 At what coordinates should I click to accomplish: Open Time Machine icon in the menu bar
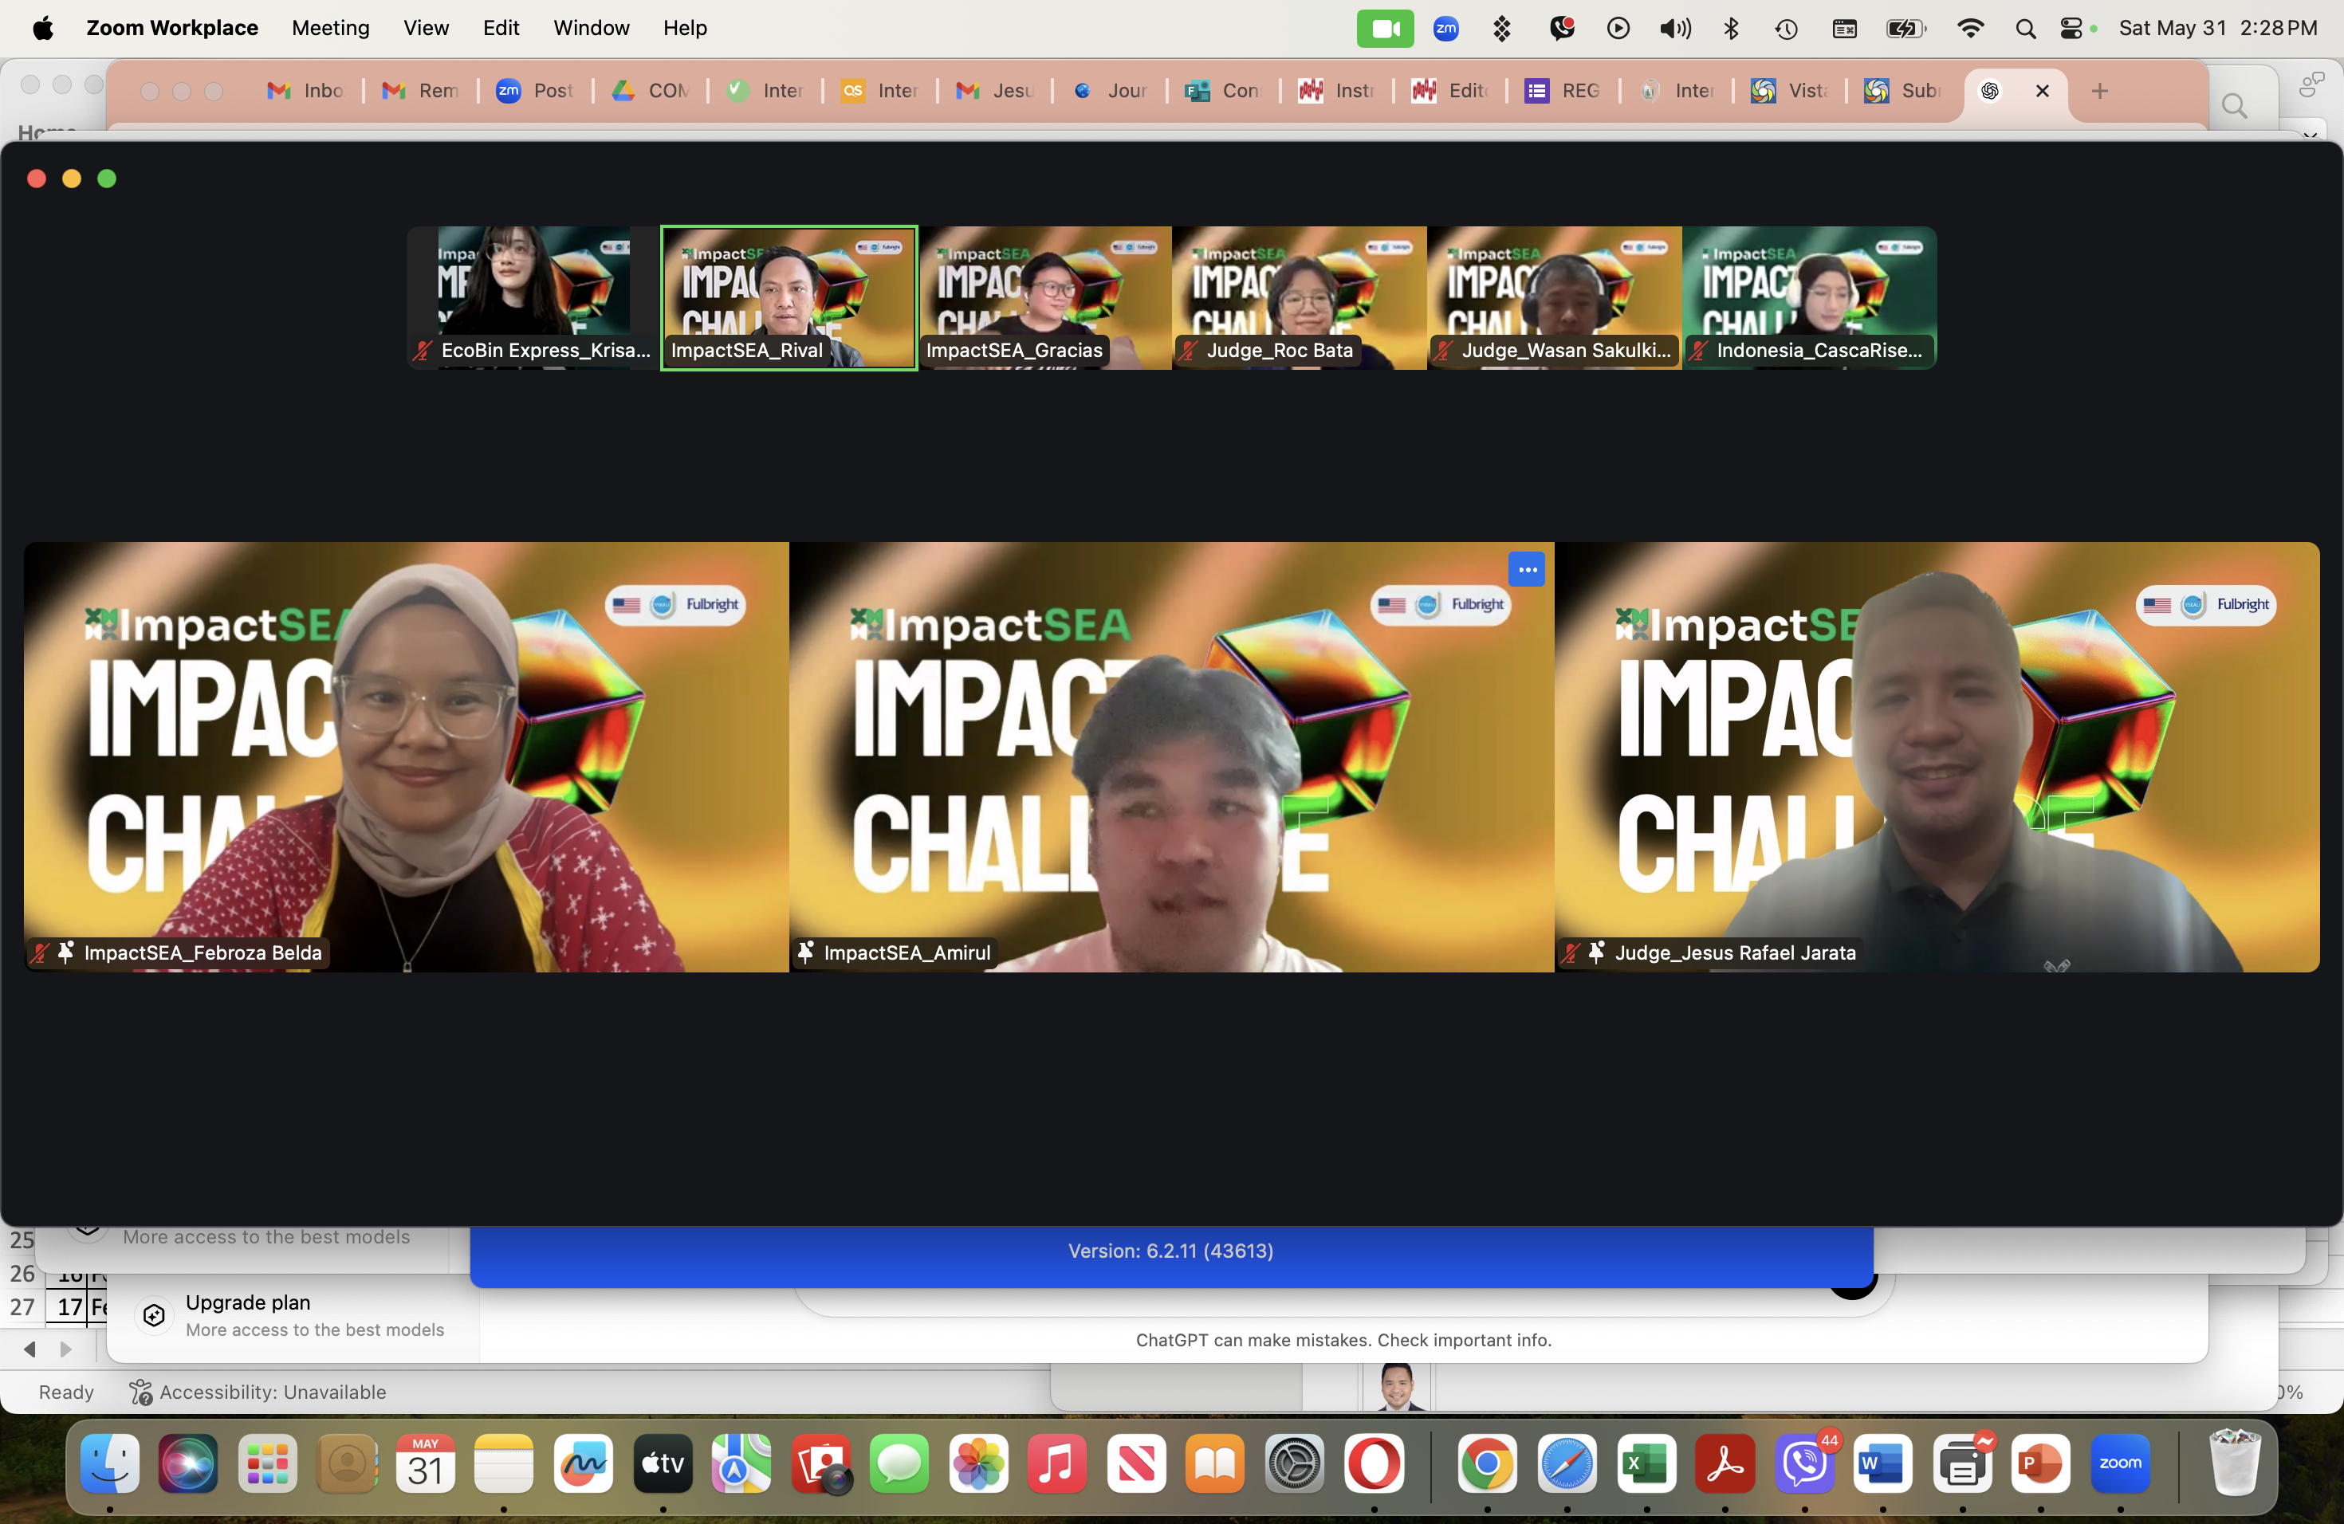click(x=1787, y=29)
